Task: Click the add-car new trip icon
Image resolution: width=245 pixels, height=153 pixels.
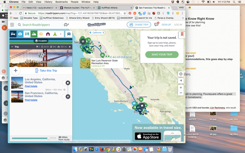Action: (x=67, y=24)
